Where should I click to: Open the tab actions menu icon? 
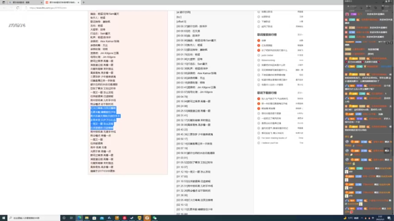(3, 2)
